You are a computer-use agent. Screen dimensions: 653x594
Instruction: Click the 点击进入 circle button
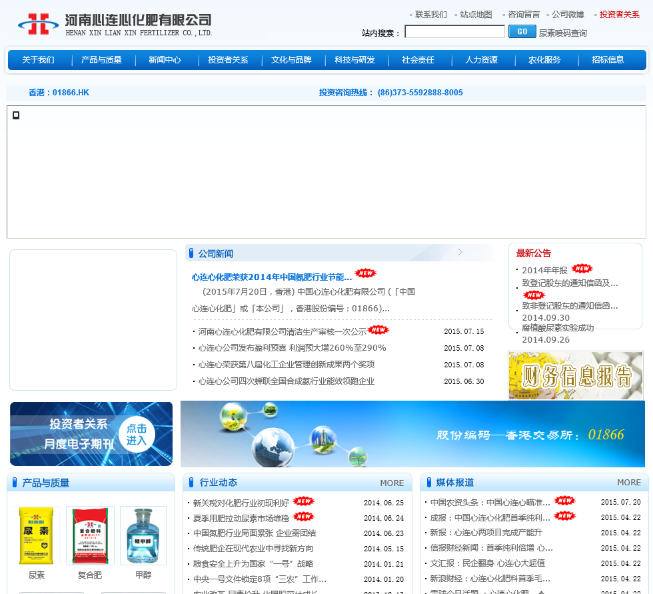pos(137,435)
